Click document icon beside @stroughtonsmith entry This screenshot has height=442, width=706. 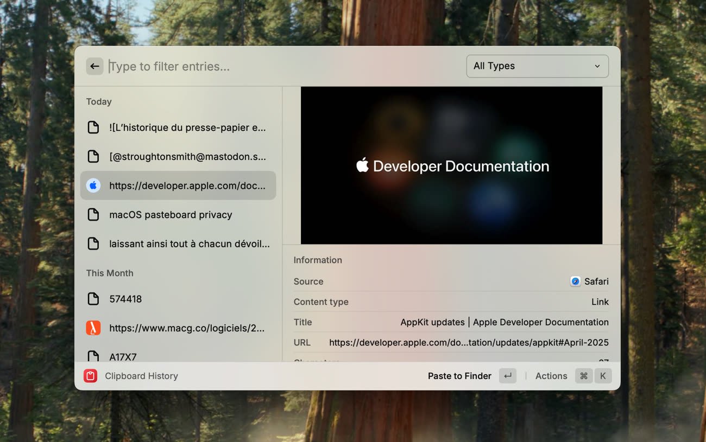point(93,157)
